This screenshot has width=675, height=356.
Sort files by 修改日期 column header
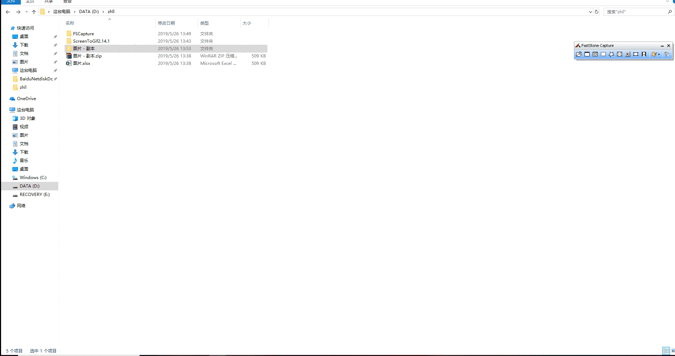(166, 23)
